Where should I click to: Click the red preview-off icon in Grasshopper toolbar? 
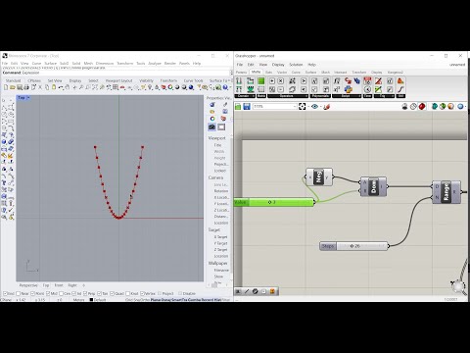tap(422, 107)
